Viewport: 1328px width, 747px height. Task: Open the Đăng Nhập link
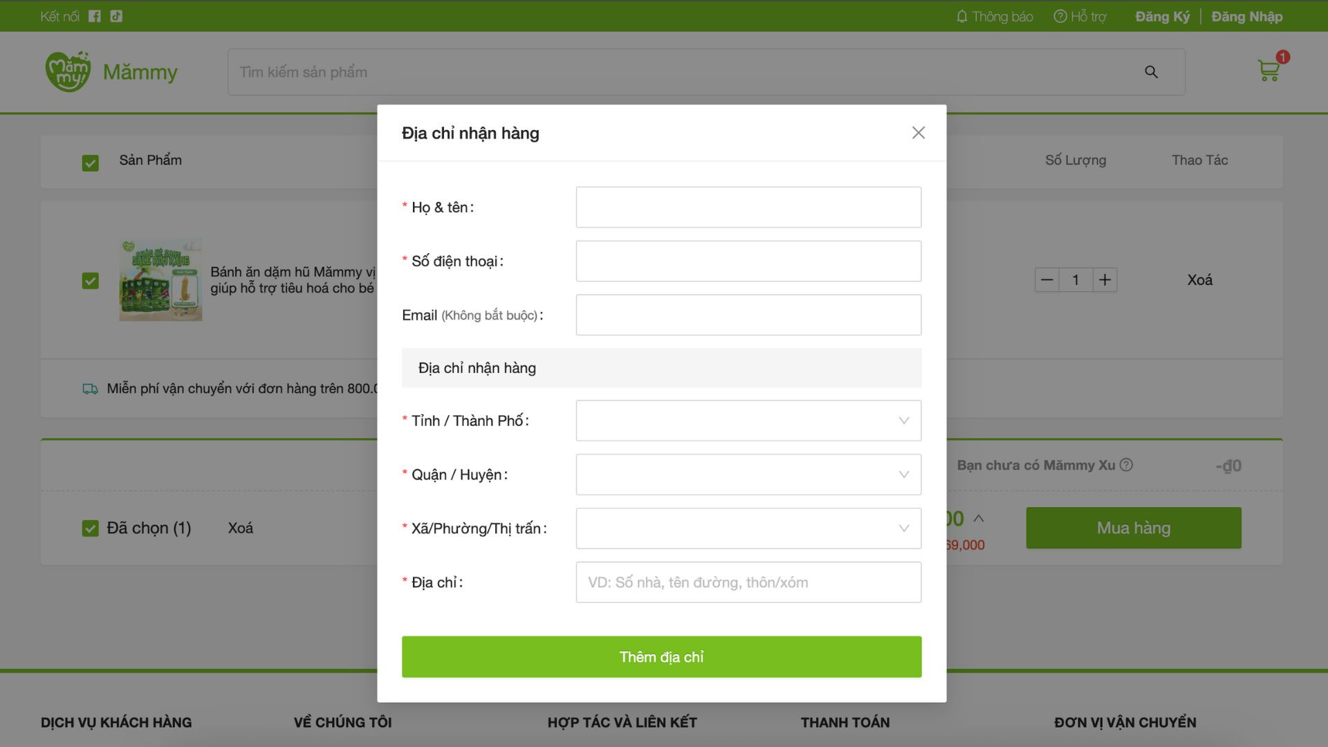coord(1246,17)
